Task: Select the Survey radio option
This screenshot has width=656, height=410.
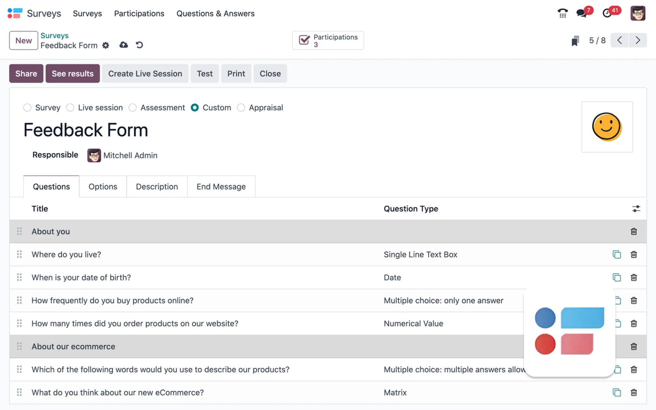Action: pyautogui.click(x=27, y=108)
